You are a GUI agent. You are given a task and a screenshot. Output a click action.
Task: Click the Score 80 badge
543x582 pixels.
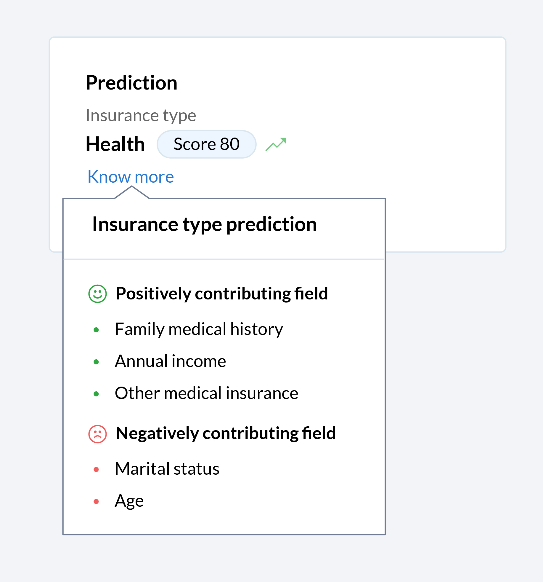206,144
